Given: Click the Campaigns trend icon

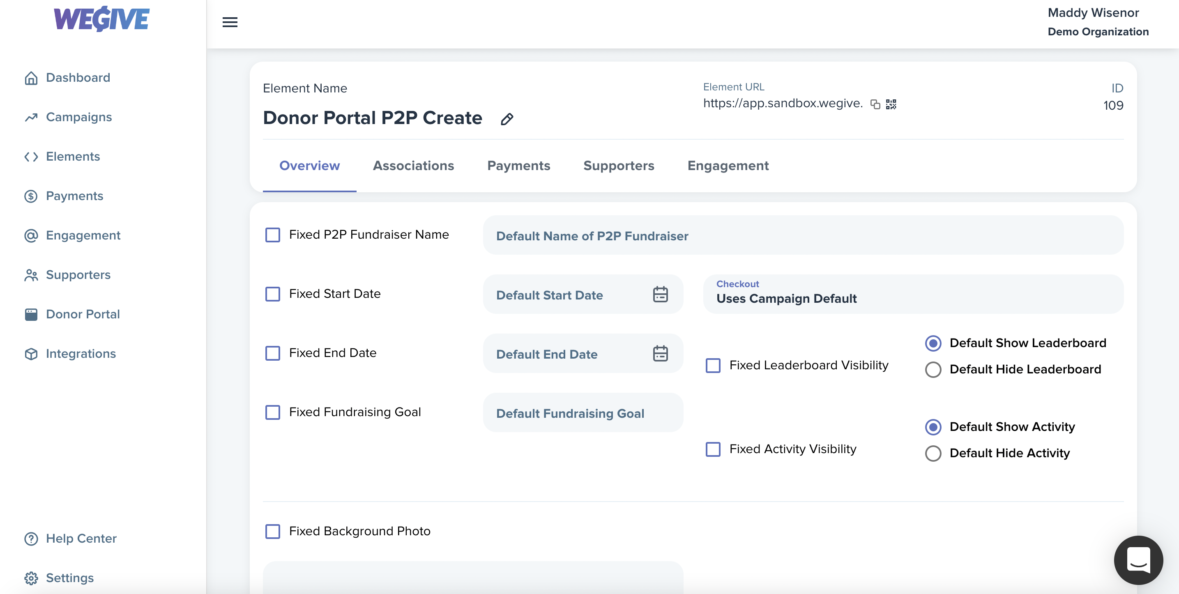Looking at the screenshot, I should point(31,117).
